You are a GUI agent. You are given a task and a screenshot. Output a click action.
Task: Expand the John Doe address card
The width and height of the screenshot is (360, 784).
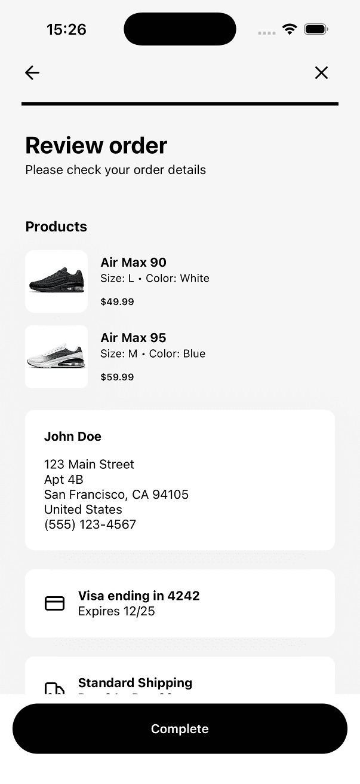pyautogui.click(x=179, y=480)
